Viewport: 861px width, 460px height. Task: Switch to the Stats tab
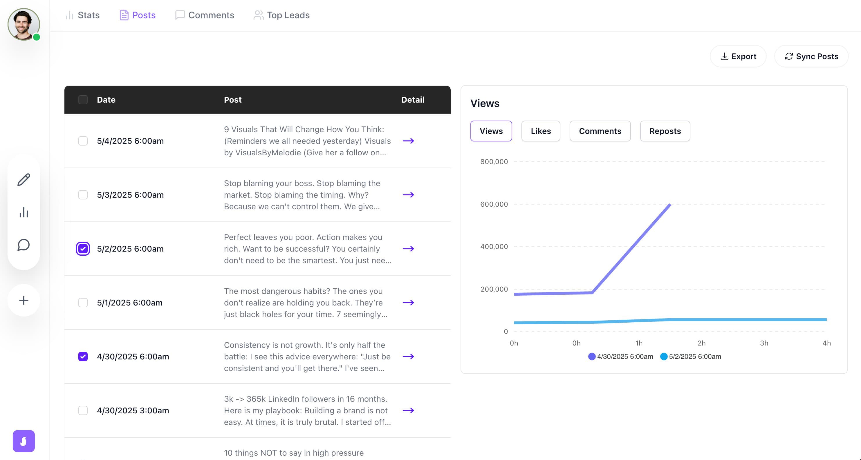tap(82, 15)
